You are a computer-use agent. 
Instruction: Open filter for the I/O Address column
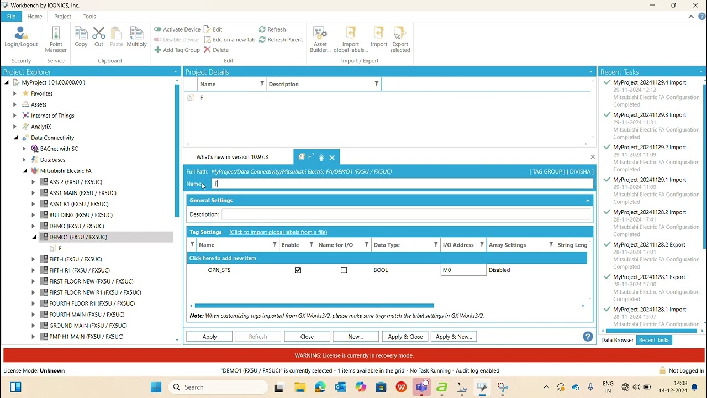coord(482,244)
